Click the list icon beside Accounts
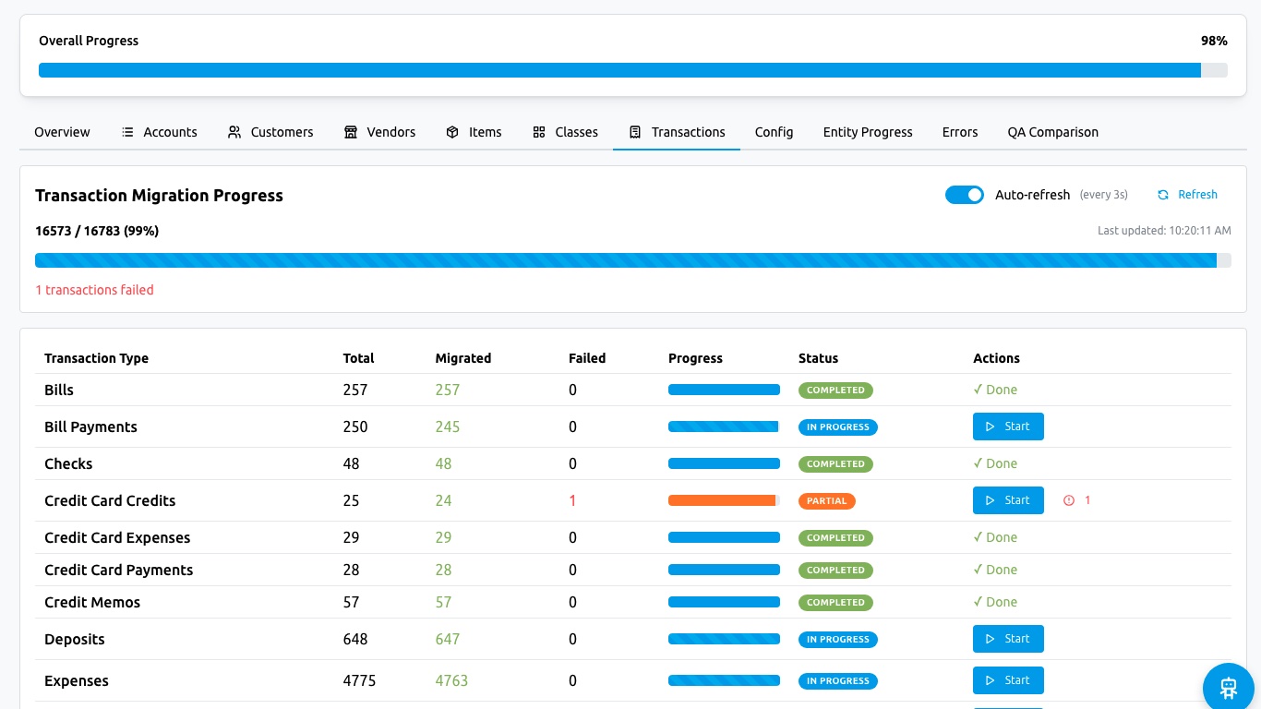The height and width of the screenshot is (709, 1261). pos(127,132)
